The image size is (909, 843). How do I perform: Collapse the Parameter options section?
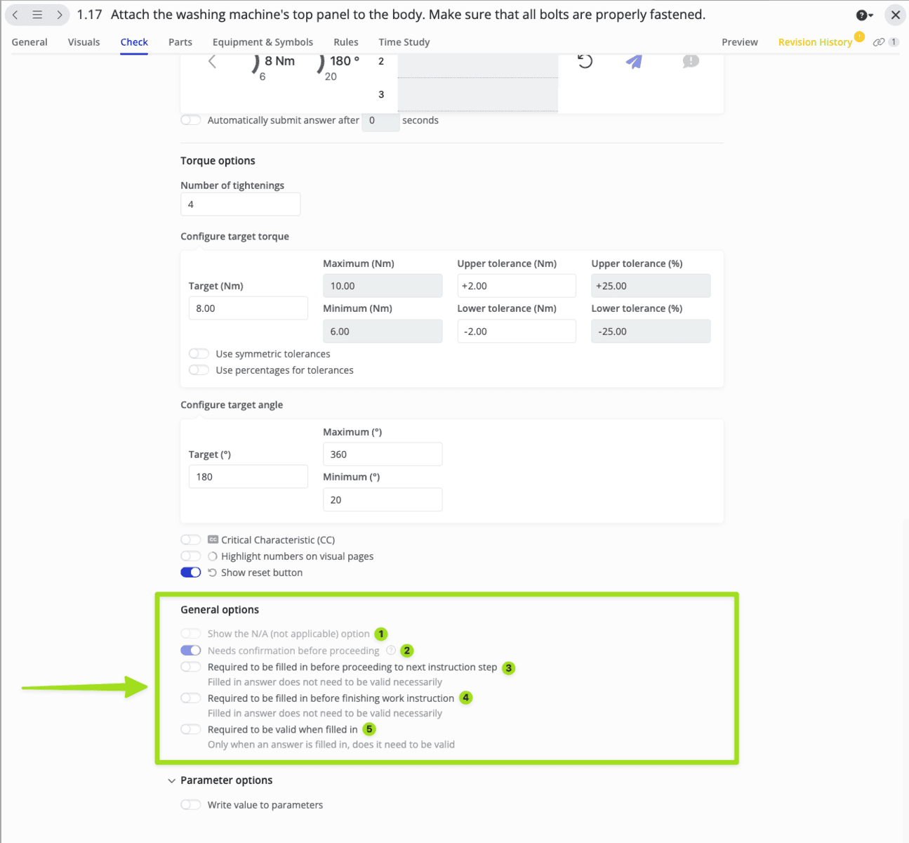(x=172, y=780)
